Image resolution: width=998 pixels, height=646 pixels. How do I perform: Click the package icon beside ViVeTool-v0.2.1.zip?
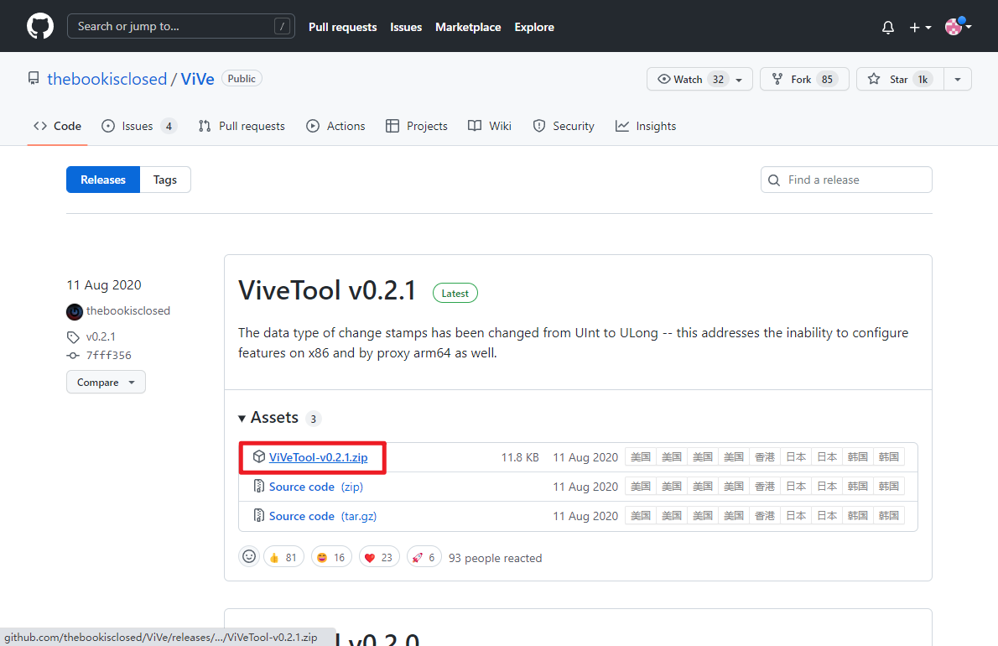pos(258,456)
